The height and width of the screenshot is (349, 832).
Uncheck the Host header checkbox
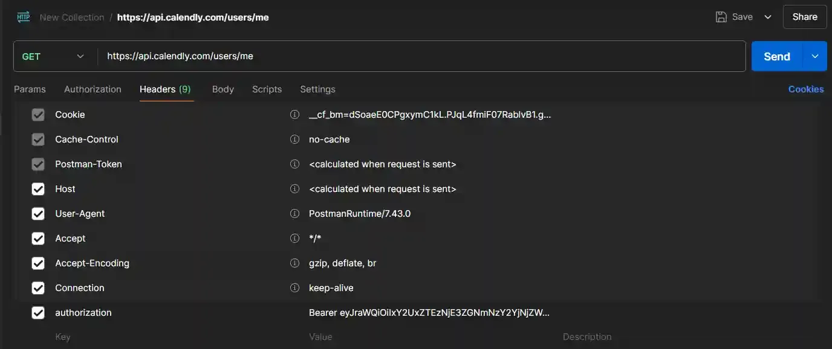[x=38, y=189]
